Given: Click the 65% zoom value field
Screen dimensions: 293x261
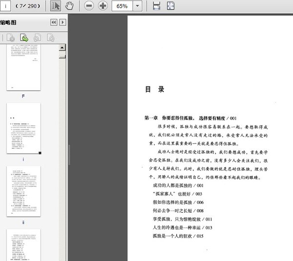Looking at the screenshot, I should point(122,6).
